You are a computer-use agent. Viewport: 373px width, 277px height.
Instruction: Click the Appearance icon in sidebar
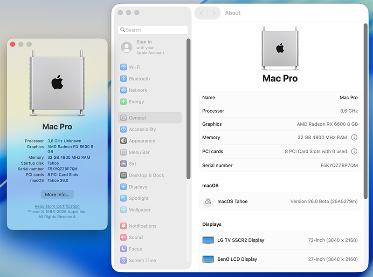click(123, 141)
